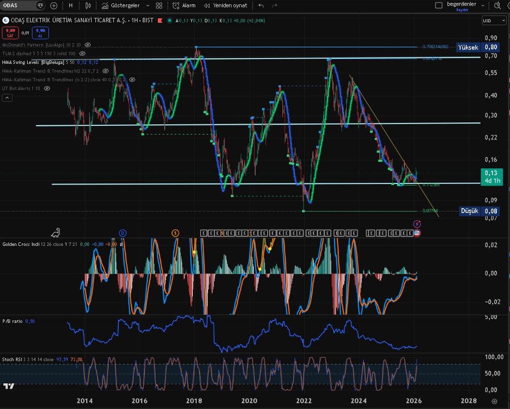510x409 pixels.
Task: Select the Stoch RSI indicator legend
Action: (12, 359)
